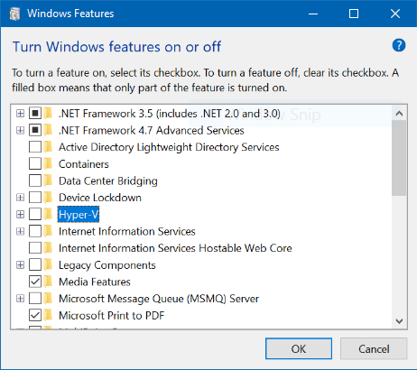This screenshot has width=417, height=370.
Task: Enable the Internet Information Services checkbox
Action: point(35,231)
